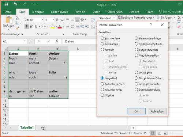Select the Konstanten radio button
183x137 pixels.
(102, 44)
